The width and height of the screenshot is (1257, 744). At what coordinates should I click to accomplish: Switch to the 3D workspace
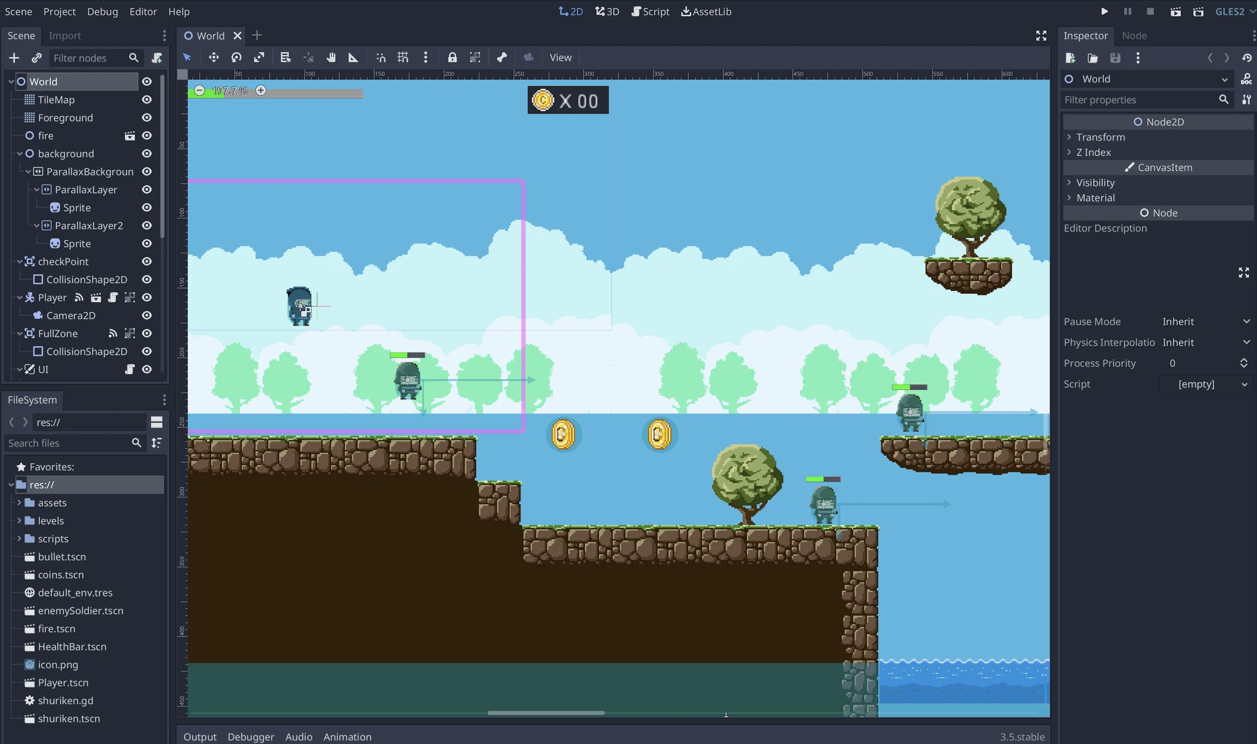[x=607, y=12]
